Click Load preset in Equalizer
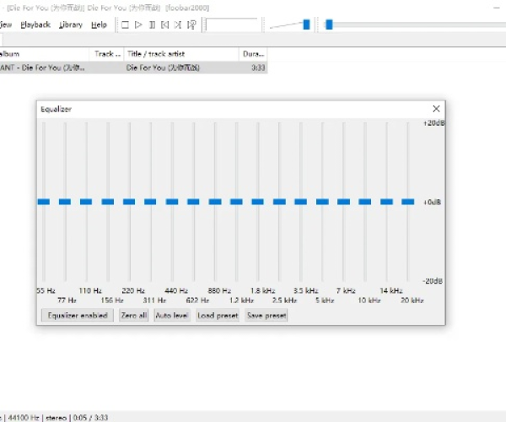This screenshot has width=506, height=422. click(218, 316)
